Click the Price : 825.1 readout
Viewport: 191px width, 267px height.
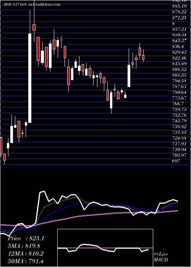(x=26, y=238)
